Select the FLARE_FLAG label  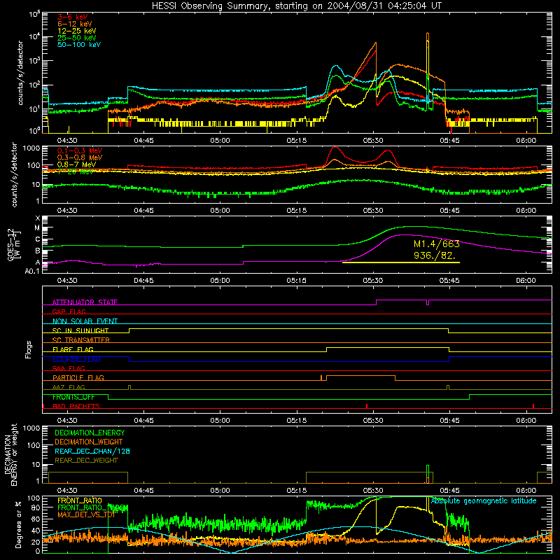click(73, 349)
